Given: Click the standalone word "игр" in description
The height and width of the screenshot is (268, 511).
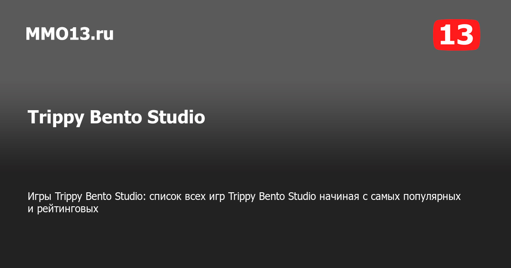Looking at the screenshot, I should pyautogui.click(x=218, y=197).
